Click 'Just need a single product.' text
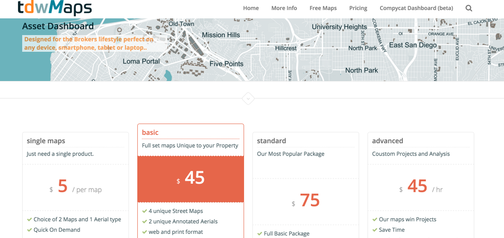The height and width of the screenshot is (238, 504). (x=60, y=154)
